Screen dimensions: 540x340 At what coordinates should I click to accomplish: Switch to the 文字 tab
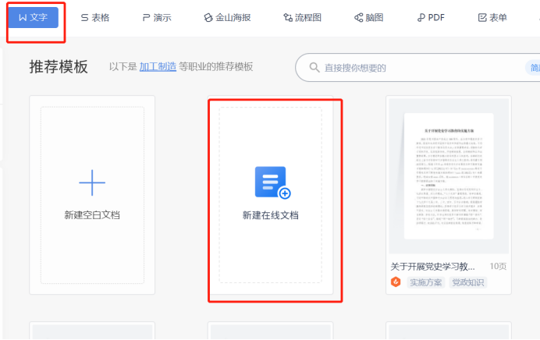pos(33,17)
